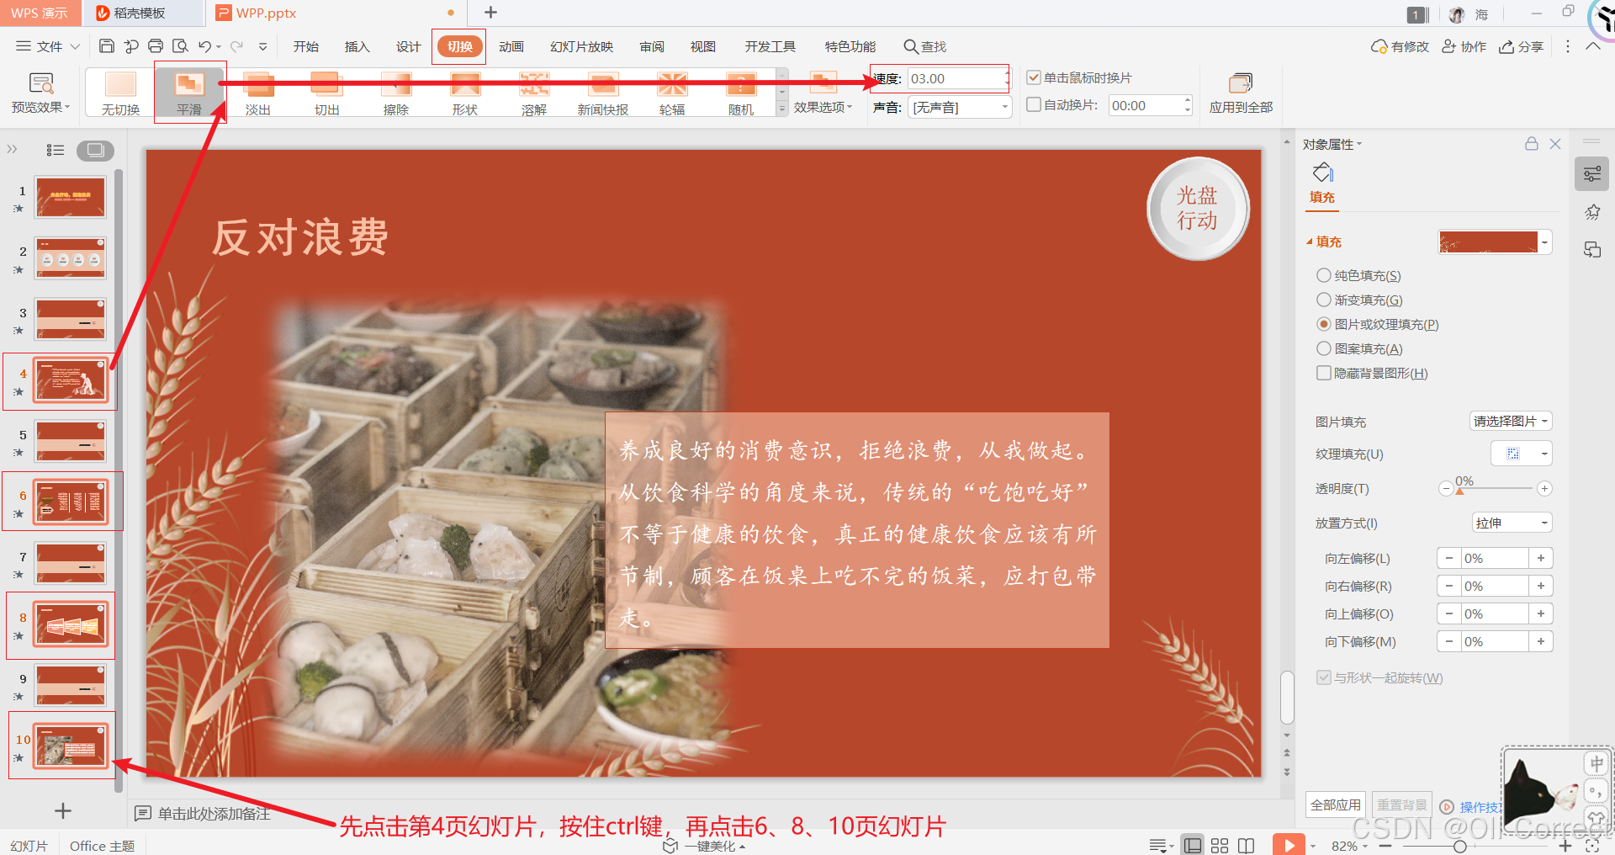
Task: Click the Redo arrow icon
Action: click(x=236, y=46)
